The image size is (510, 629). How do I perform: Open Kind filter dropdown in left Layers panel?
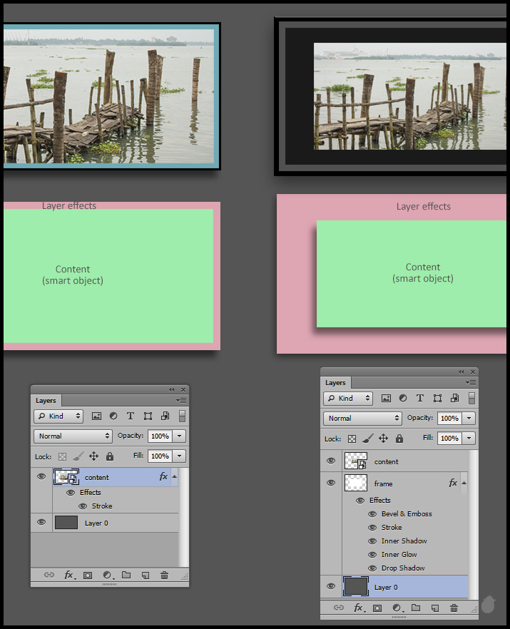58,416
